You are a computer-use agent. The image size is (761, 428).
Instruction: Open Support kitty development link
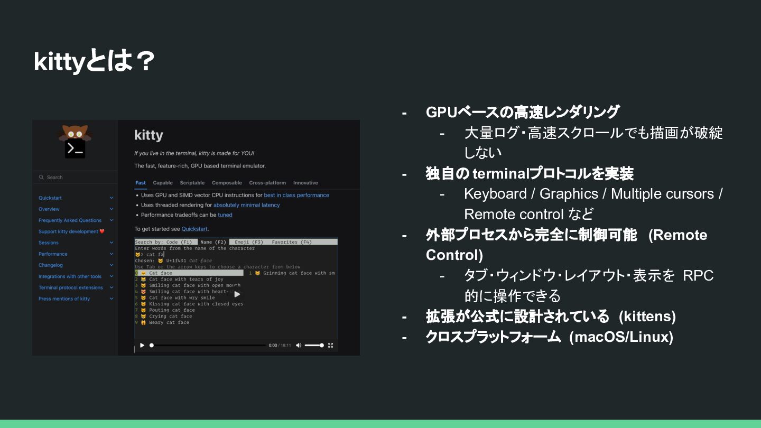click(68, 231)
